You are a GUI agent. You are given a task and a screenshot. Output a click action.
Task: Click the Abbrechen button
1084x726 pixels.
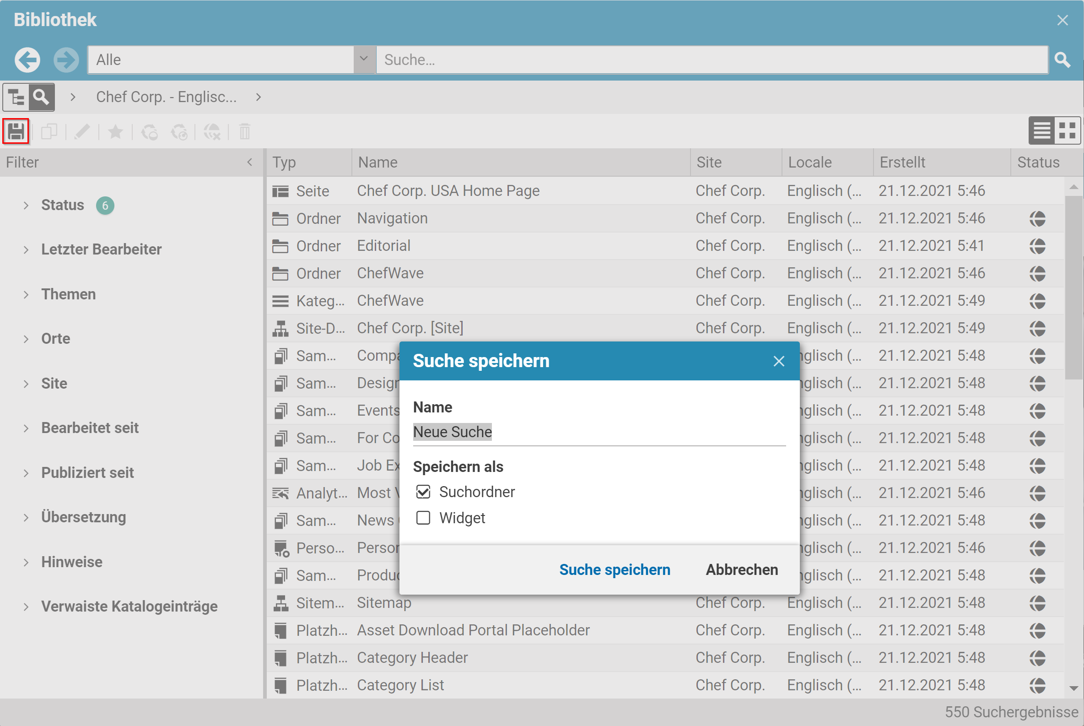coord(741,569)
